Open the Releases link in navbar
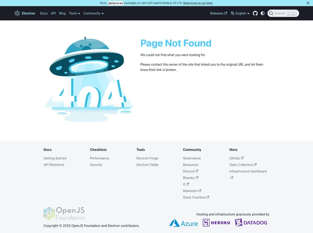The image size is (313, 233). [x=218, y=13]
